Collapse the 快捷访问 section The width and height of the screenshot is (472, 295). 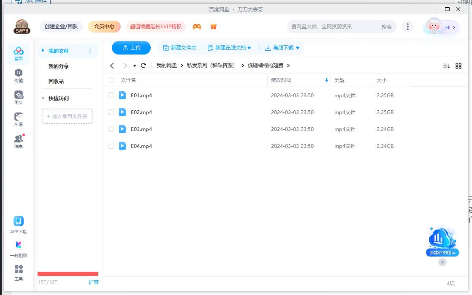coord(43,98)
